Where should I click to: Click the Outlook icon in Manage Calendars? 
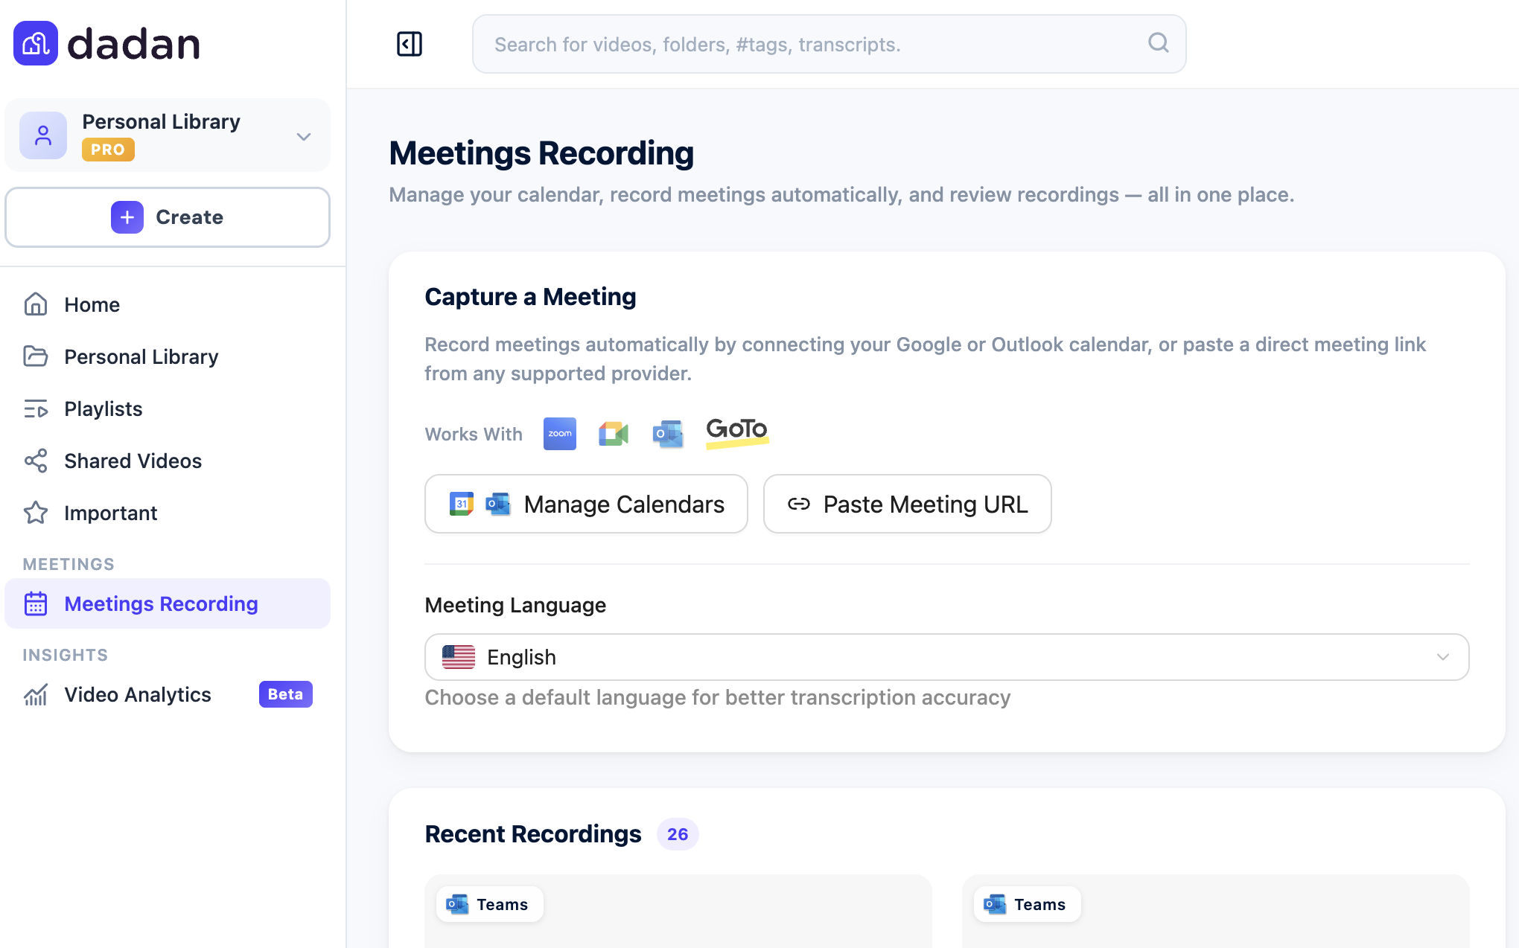click(x=498, y=504)
